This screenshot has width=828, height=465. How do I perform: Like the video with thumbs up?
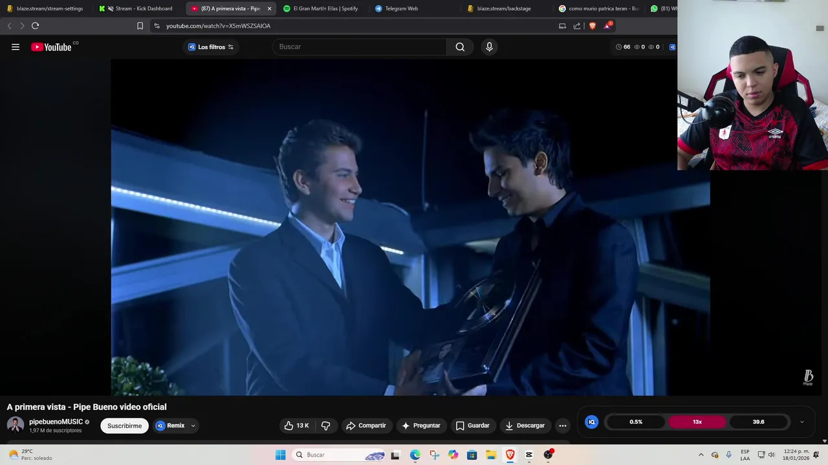296,426
